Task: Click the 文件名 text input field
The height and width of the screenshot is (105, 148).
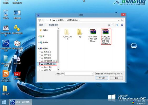Action: (x=78, y=74)
